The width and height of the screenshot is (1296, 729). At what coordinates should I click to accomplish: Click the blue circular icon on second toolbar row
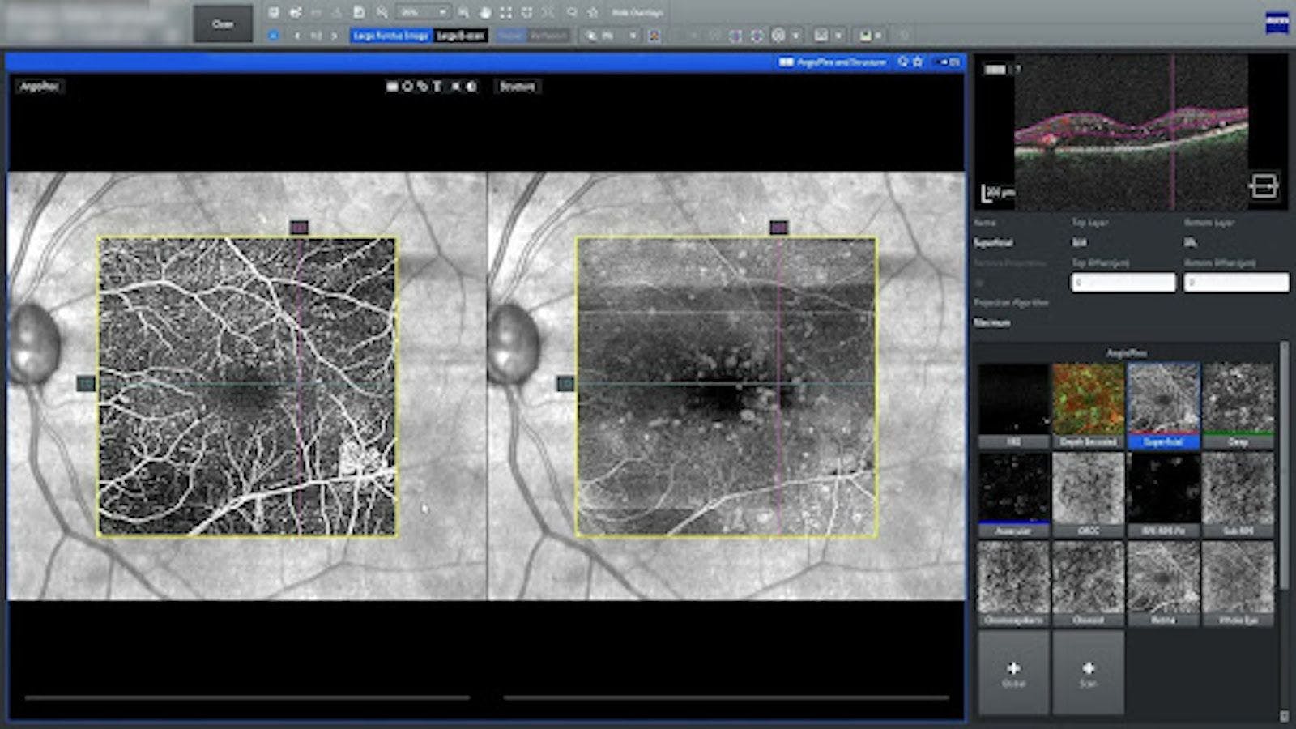tap(273, 36)
